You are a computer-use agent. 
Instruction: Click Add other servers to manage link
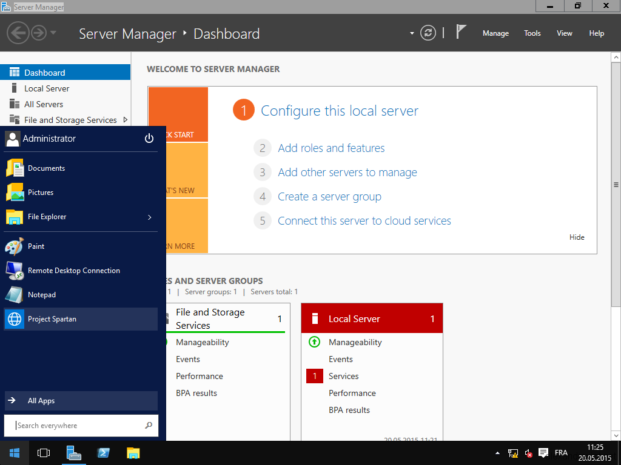tap(347, 173)
